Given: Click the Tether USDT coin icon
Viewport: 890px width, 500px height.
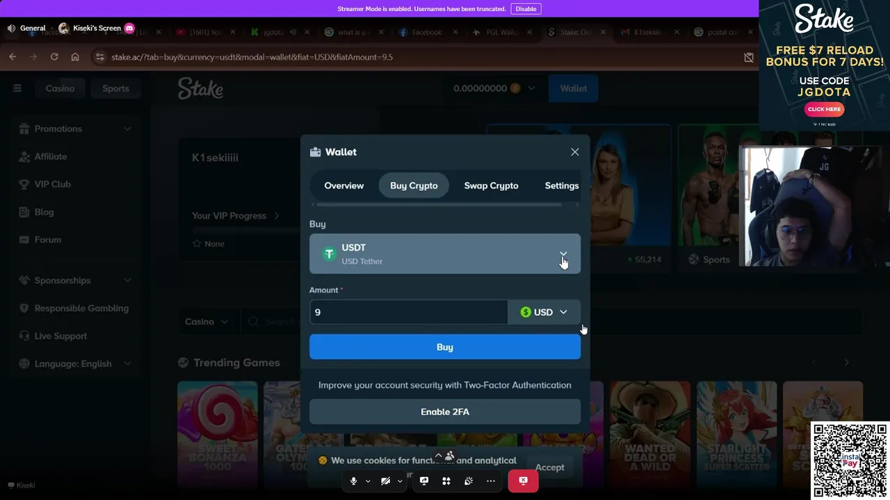Looking at the screenshot, I should click(329, 254).
